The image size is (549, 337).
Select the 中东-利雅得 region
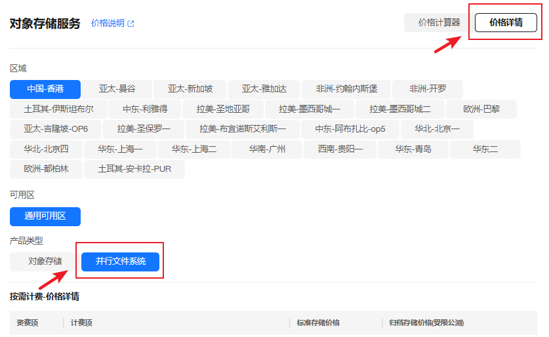[145, 109]
